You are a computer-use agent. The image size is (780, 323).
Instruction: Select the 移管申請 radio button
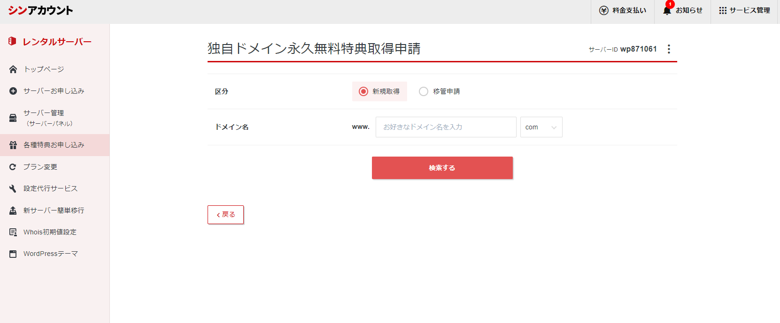[x=424, y=91]
